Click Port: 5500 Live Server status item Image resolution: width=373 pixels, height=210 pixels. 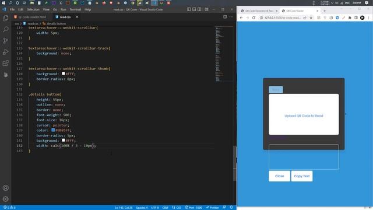193,208
